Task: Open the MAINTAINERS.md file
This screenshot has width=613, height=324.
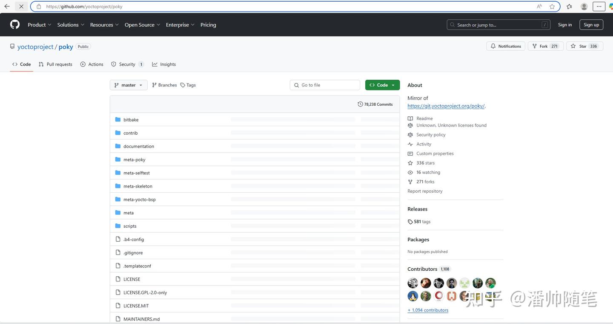Action: click(141, 319)
